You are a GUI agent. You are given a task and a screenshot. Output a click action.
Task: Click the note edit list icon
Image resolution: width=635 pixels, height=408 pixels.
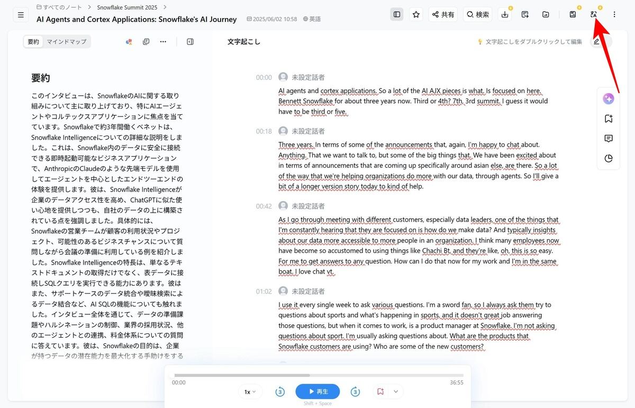(525, 14)
